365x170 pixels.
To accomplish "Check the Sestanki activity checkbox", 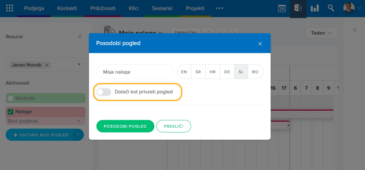I will (x=10, y=98).
